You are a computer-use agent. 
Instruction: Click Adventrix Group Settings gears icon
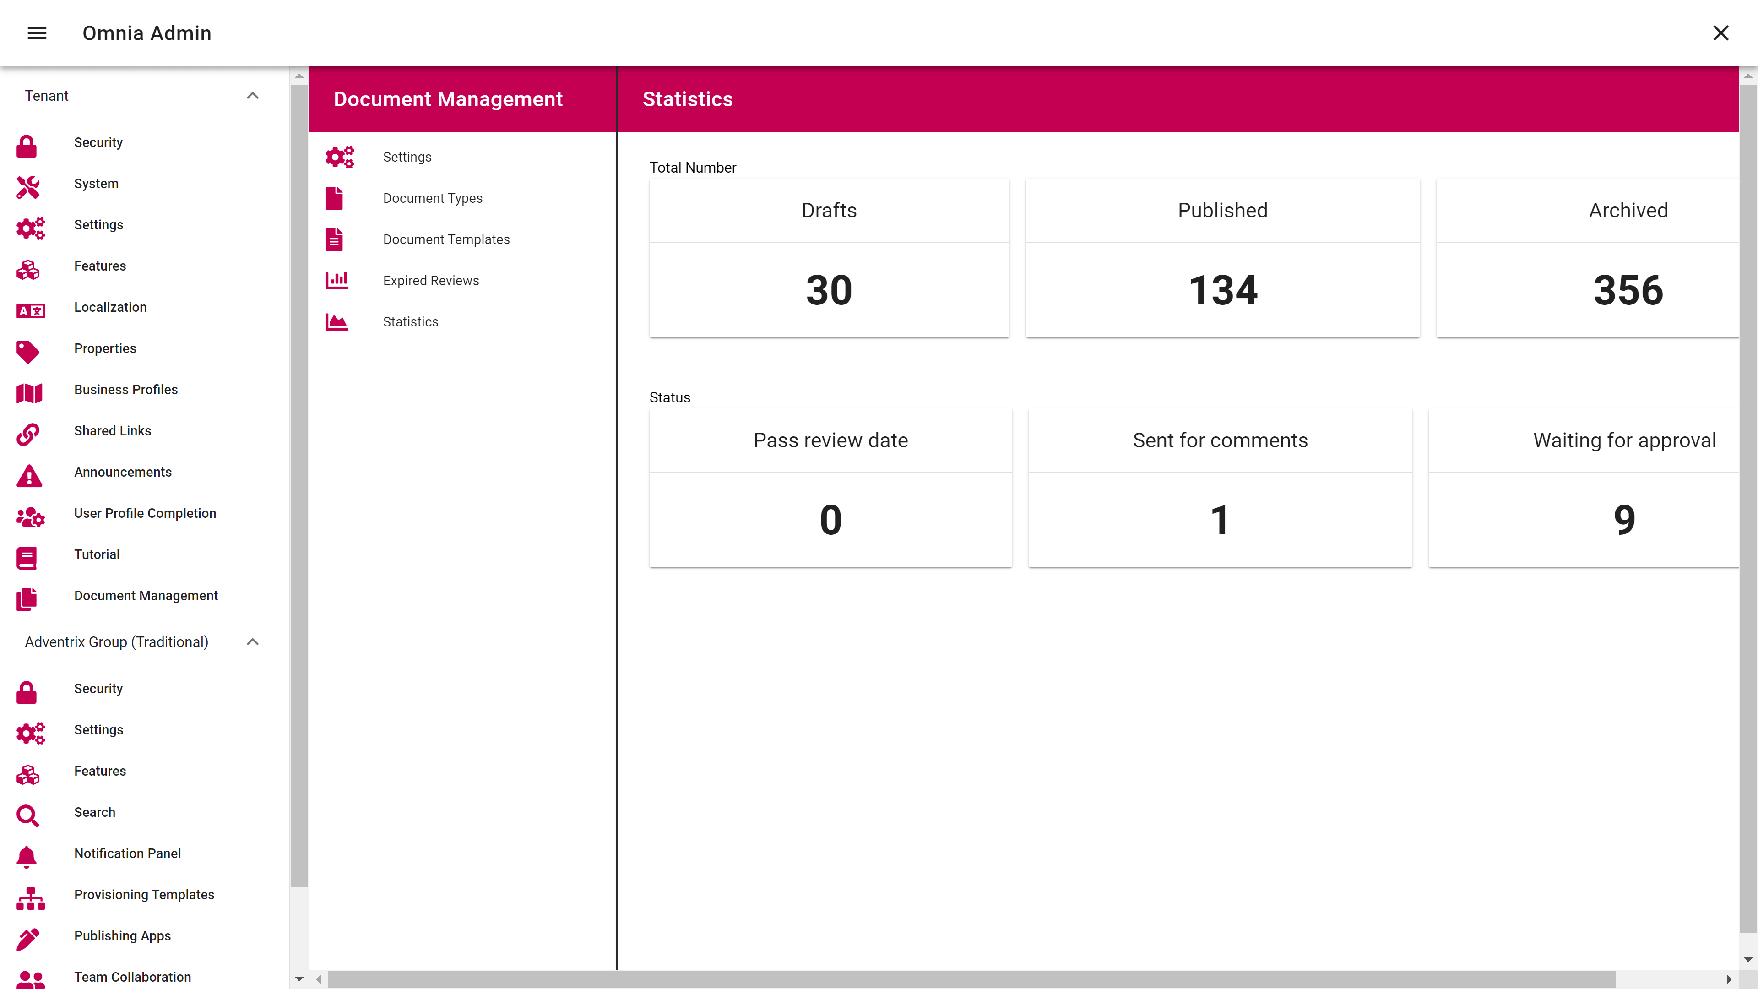30,733
